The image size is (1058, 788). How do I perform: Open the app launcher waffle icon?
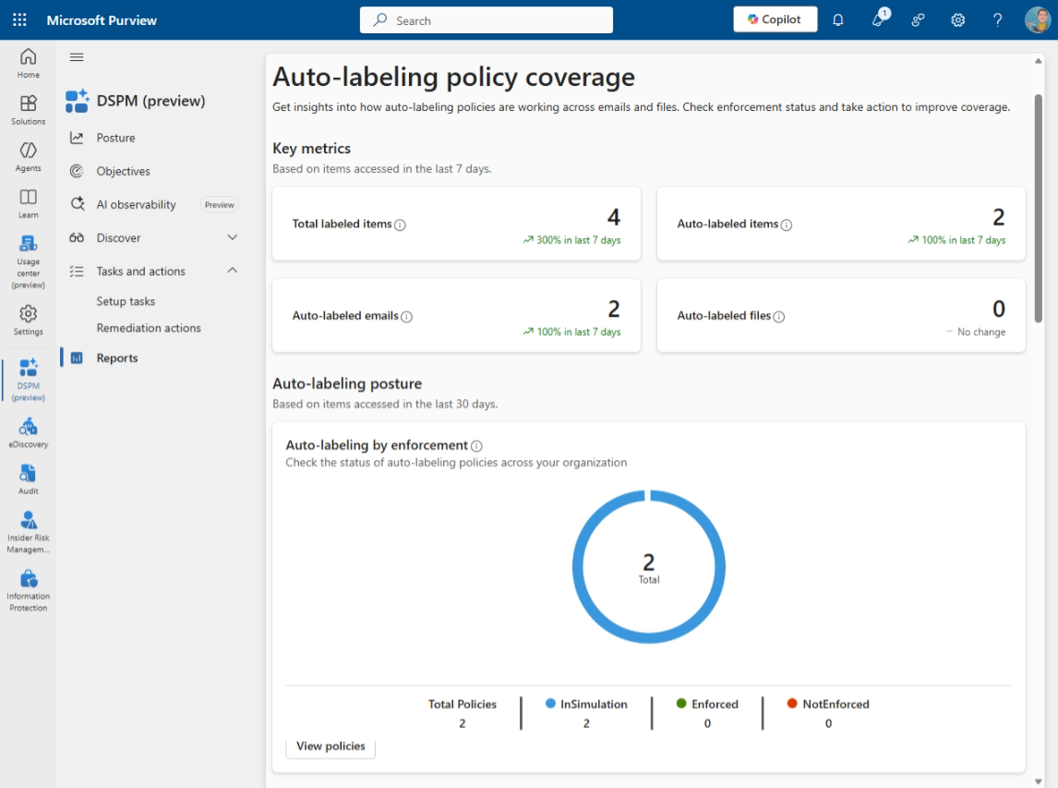coord(19,19)
